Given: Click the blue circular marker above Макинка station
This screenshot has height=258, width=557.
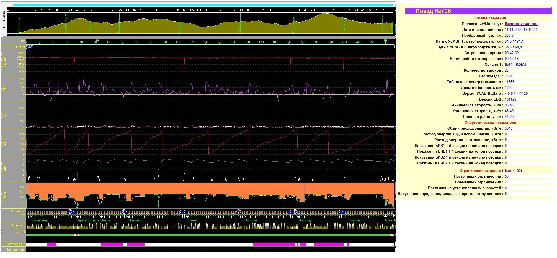Looking at the screenshot, I should pos(124,212).
